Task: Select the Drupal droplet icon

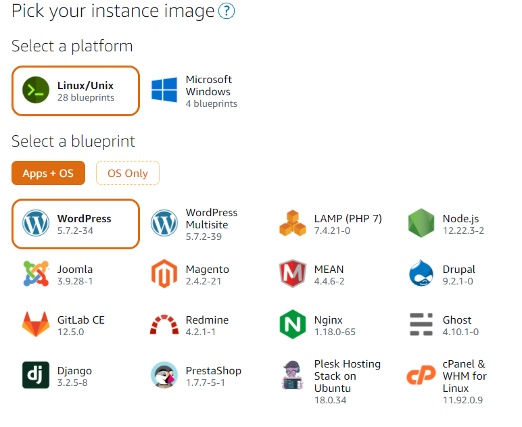Action: click(x=421, y=274)
